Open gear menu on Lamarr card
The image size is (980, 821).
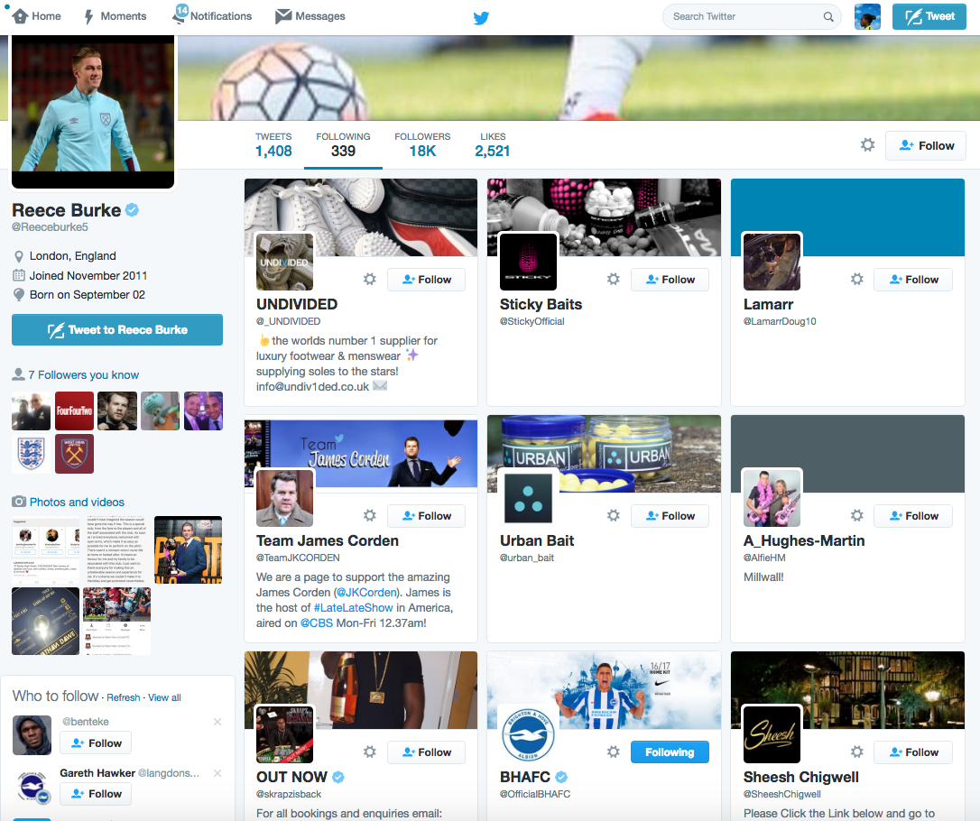[x=857, y=280]
